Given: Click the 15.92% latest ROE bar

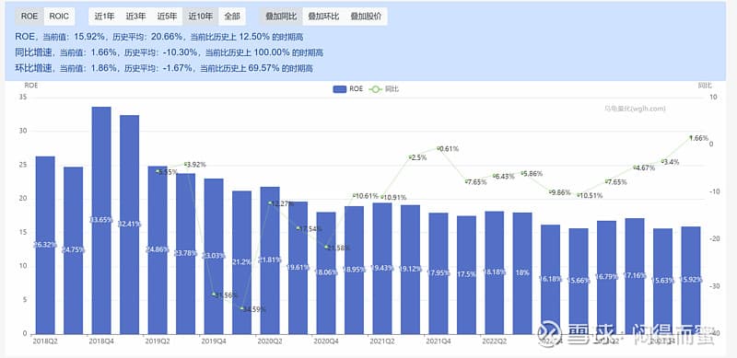Looking at the screenshot, I should [691, 280].
